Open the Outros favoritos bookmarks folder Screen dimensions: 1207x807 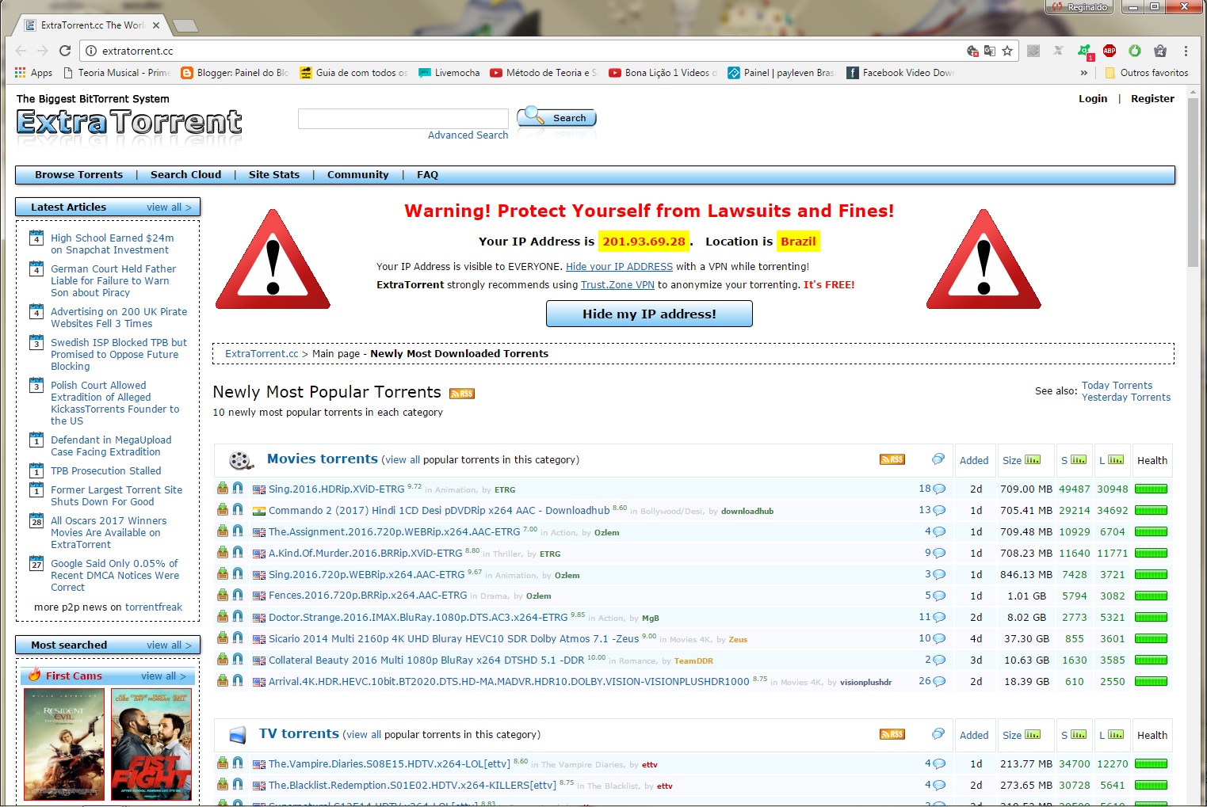[x=1147, y=73]
